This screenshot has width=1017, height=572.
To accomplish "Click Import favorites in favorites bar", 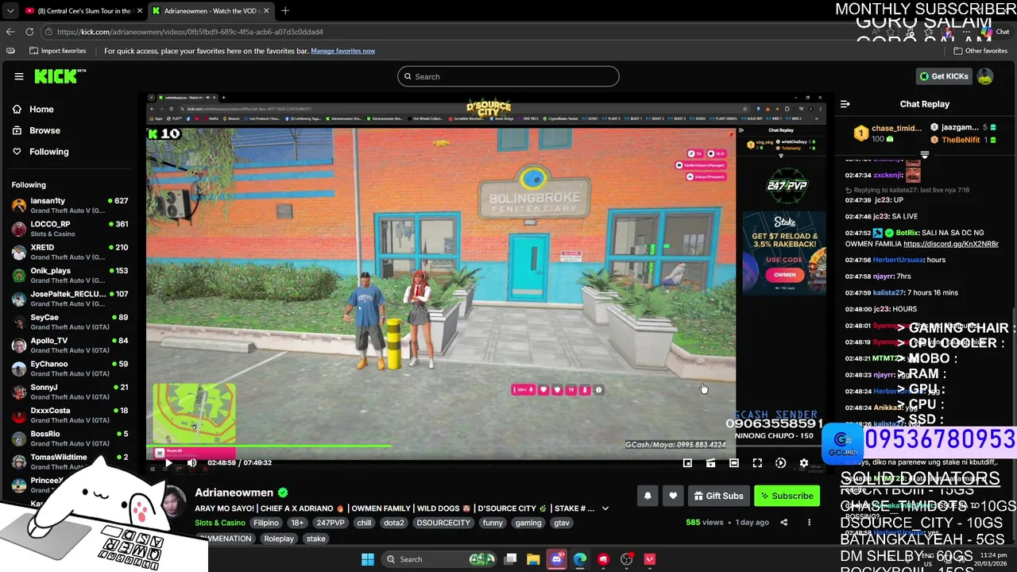I will (x=57, y=51).
